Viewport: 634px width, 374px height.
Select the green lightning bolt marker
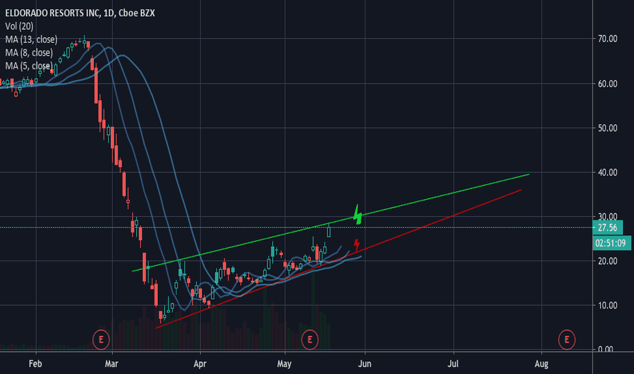357,215
